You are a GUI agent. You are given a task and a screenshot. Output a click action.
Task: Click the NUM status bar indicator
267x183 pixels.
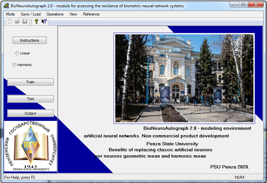click(239, 177)
